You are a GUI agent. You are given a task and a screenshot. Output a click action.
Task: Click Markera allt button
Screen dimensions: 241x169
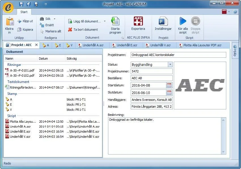point(51,31)
